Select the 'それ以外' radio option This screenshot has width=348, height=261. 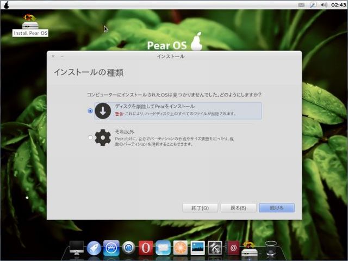tap(90, 138)
